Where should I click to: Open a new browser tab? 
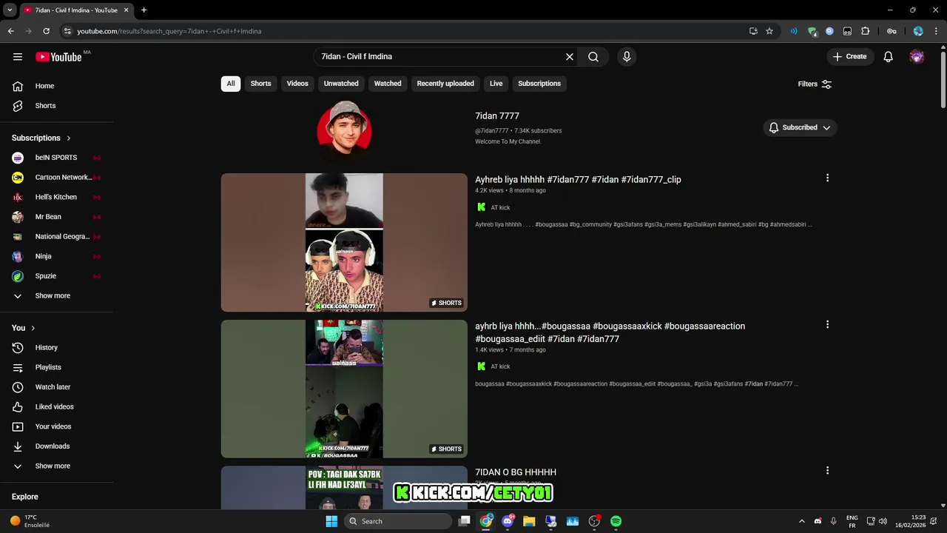(144, 10)
